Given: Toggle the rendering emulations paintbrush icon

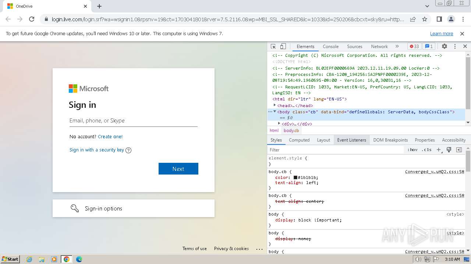Looking at the screenshot, I should [x=449, y=150].
